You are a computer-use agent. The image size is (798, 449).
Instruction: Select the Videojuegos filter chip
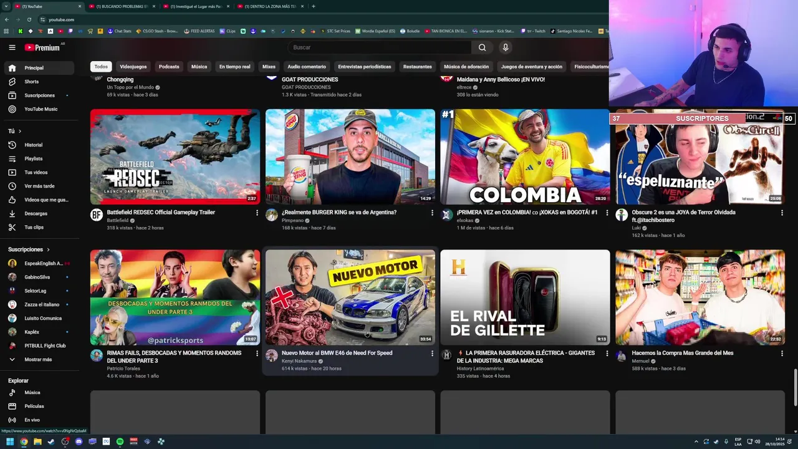(x=133, y=67)
